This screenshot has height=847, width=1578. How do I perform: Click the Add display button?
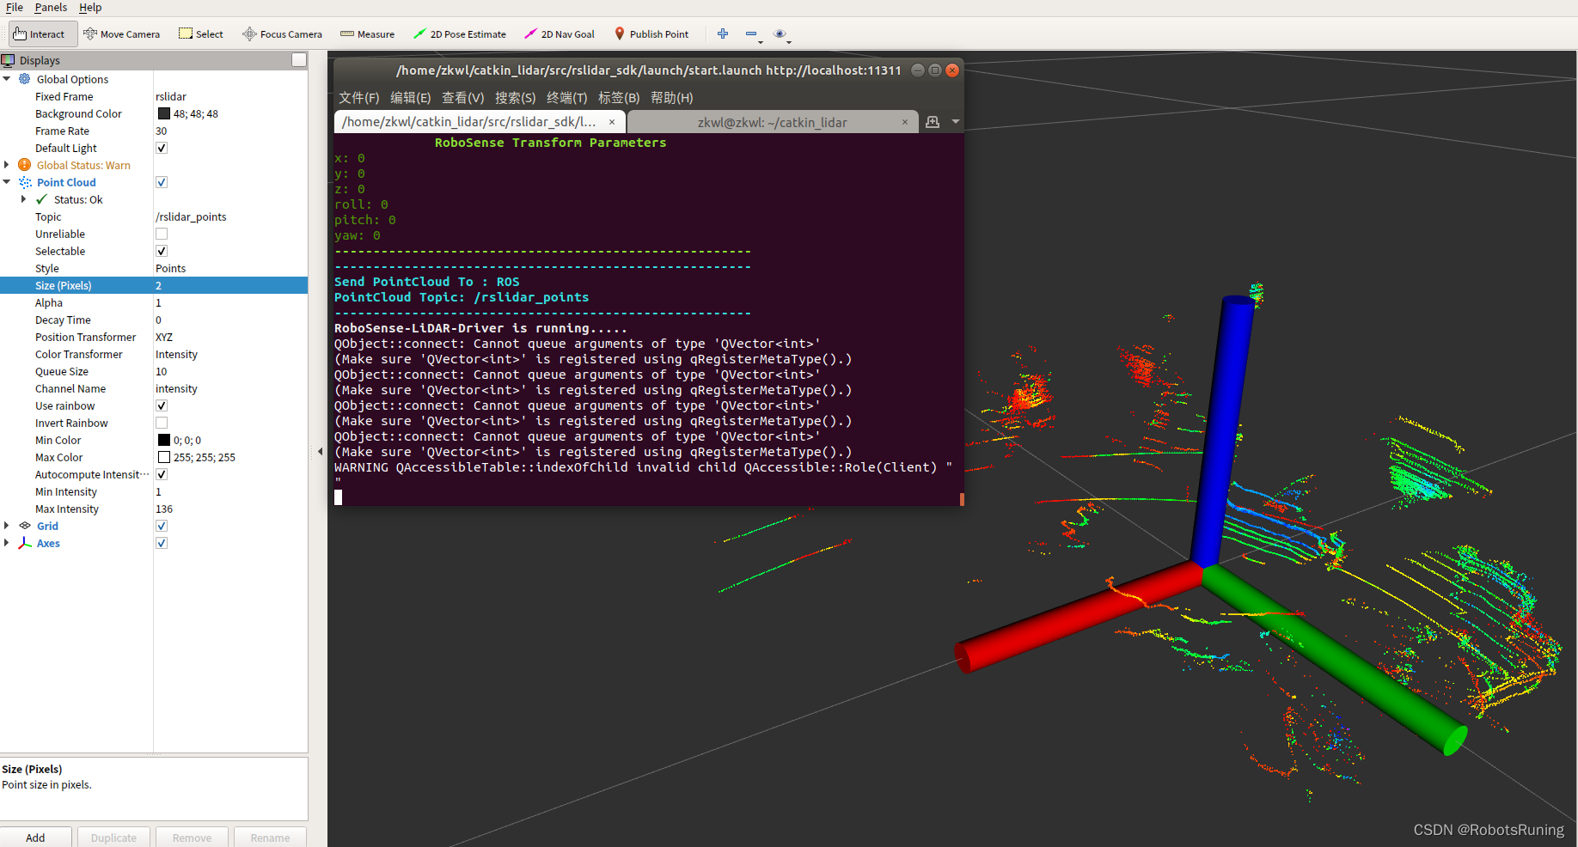35,838
